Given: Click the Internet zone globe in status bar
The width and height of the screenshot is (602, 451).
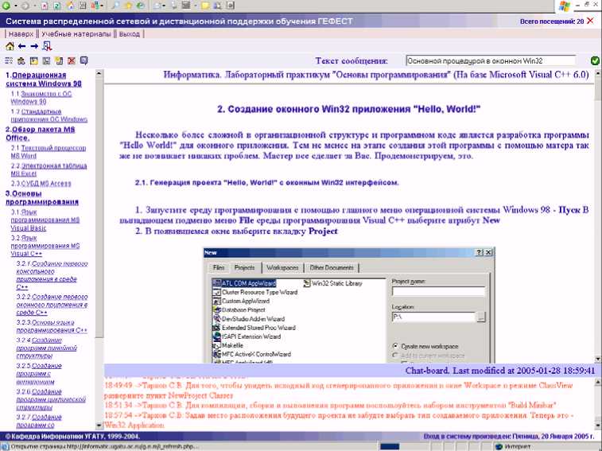Looking at the screenshot, I should click(x=499, y=447).
